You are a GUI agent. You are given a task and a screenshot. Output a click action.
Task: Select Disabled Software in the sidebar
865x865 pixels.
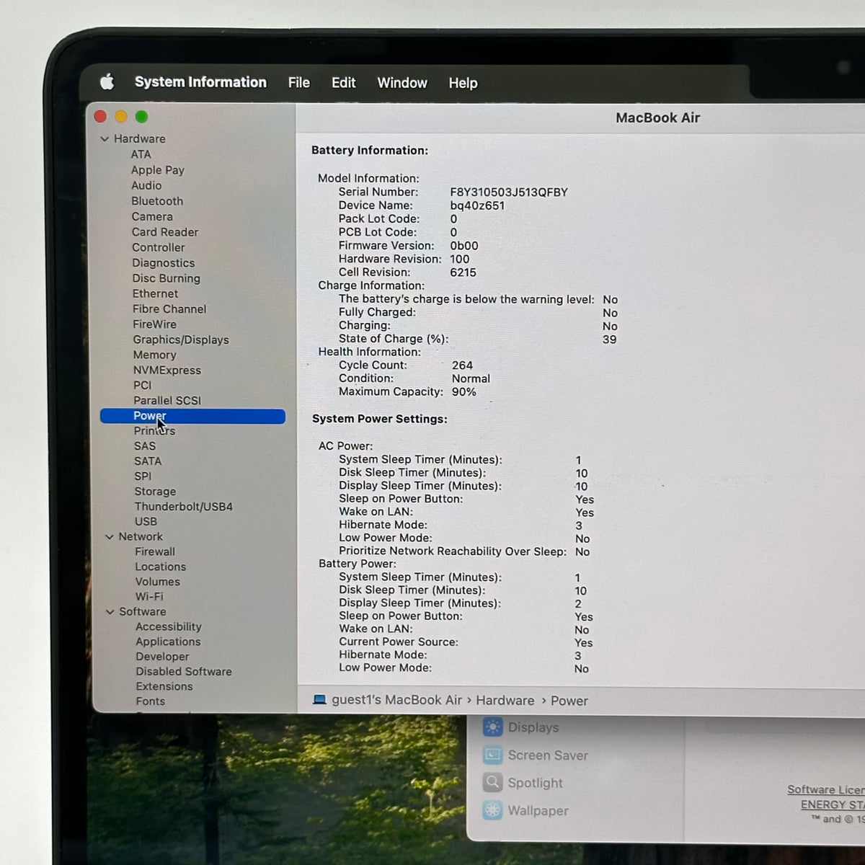[184, 671]
